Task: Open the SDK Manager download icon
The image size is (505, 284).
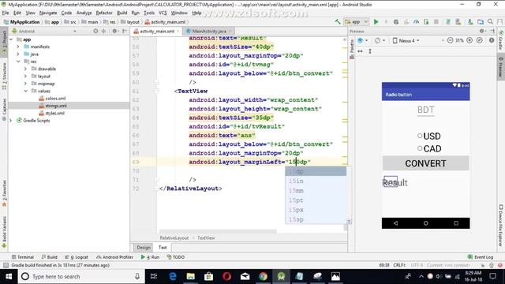Action: click(x=470, y=22)
